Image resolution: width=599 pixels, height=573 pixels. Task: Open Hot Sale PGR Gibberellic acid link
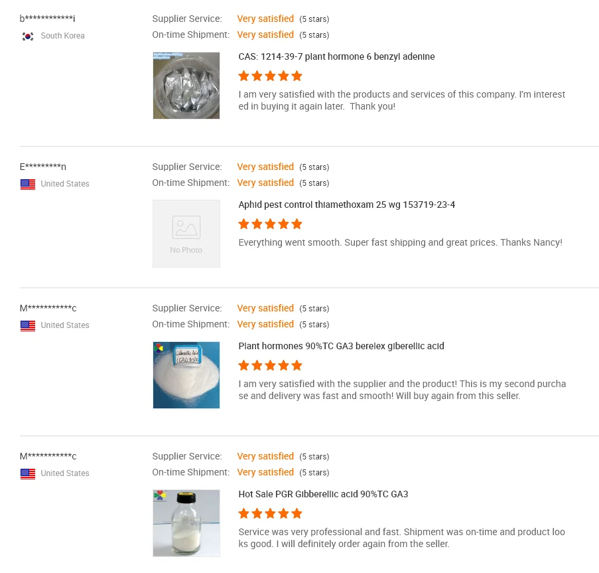[323, 495]
